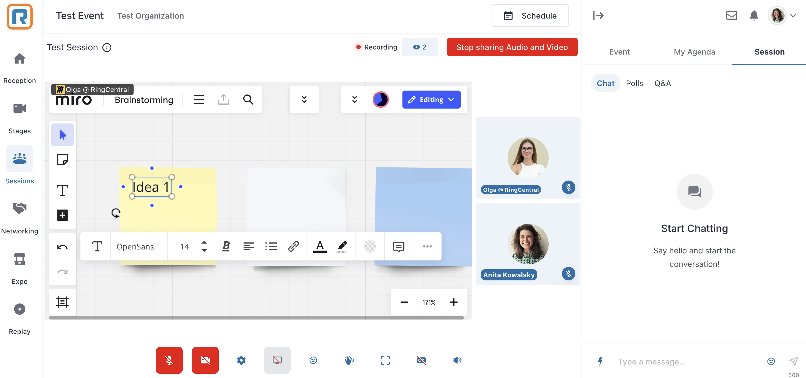The width and height of the screenshot is (806, 378).
Task: Go to Stages in sidebar
Action: tap(19, 118)
